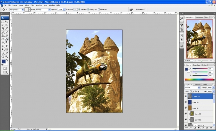Select the History Brush tool

[6, 36]
